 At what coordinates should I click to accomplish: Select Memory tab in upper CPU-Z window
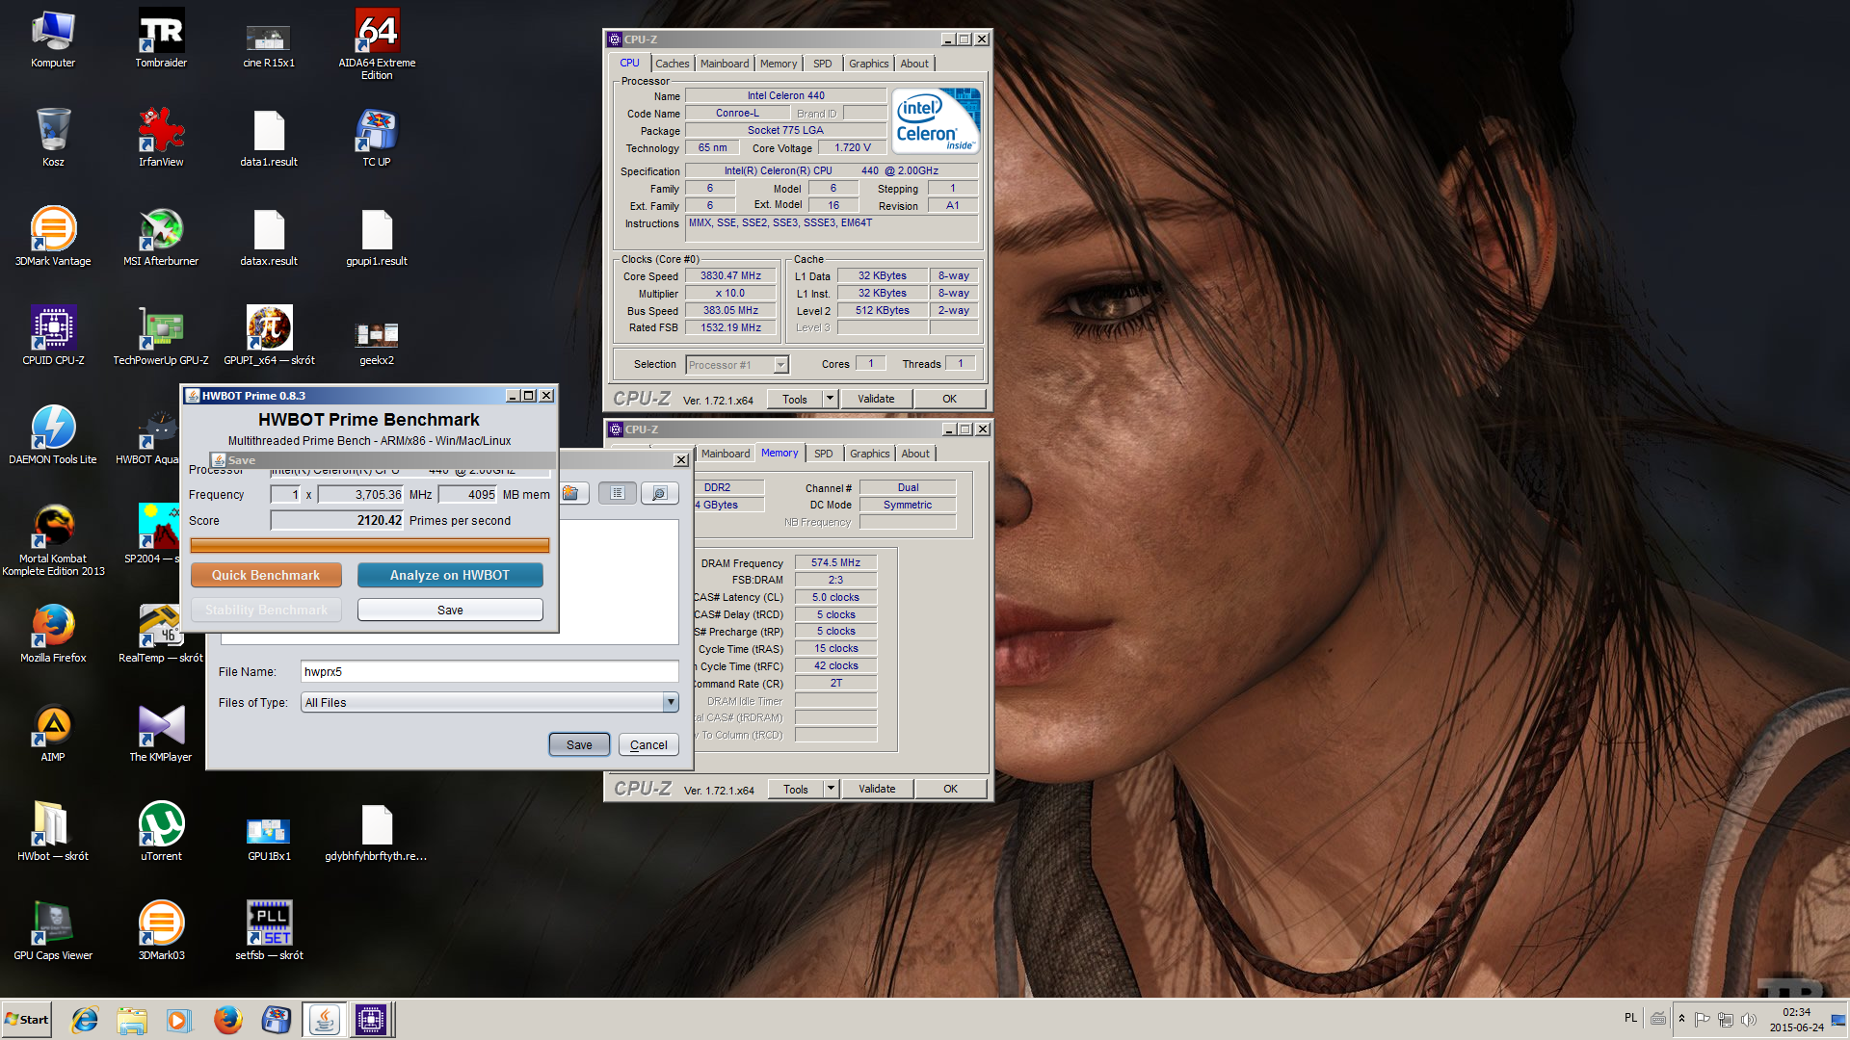779,64
